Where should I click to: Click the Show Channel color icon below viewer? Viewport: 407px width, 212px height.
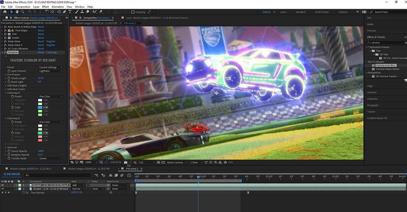135,162
